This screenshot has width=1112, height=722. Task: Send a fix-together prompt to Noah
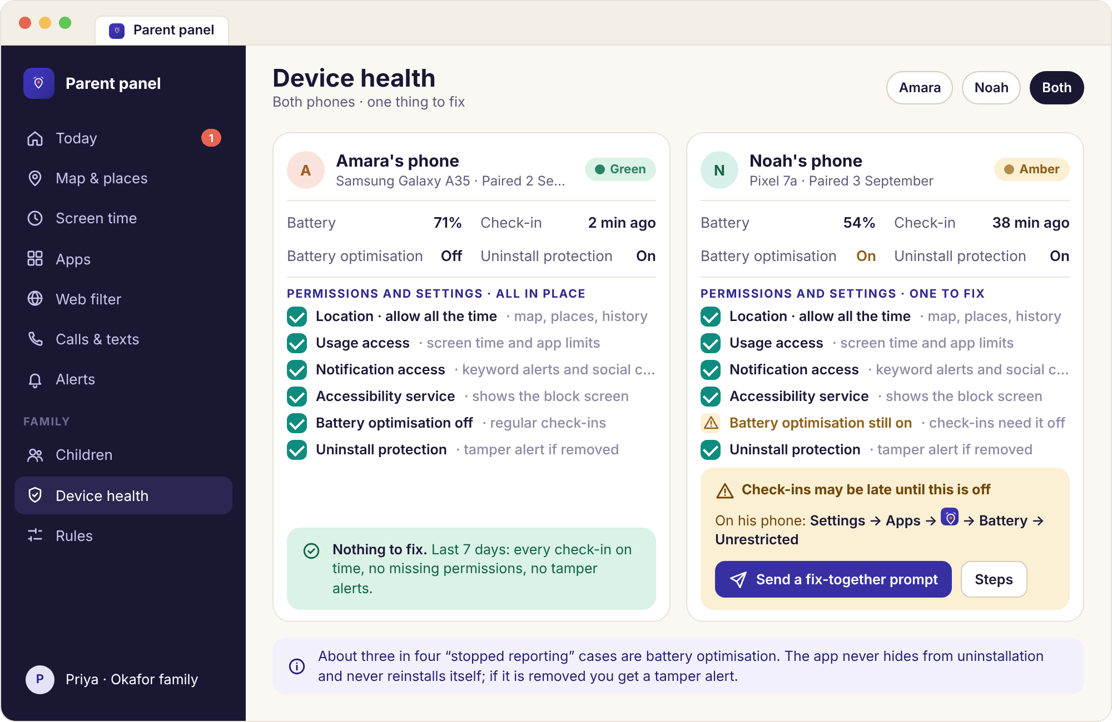tap(833, 579)
